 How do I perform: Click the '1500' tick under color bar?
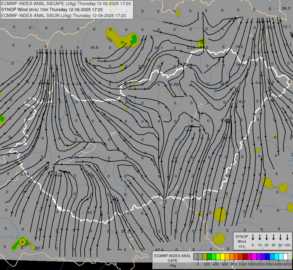click(x=252, y=264)
